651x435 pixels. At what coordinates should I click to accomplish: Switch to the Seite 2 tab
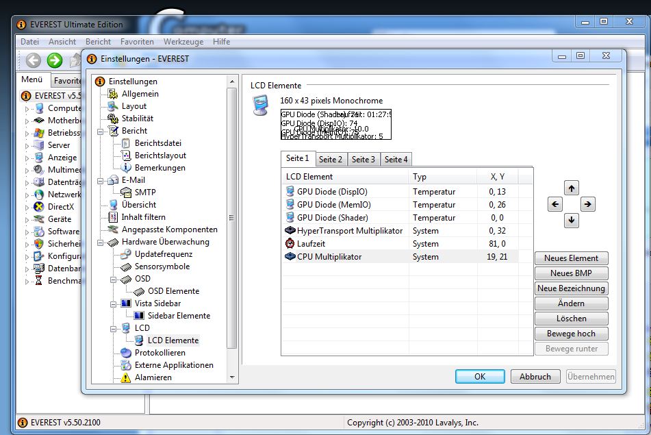click(x=331, y=160)
